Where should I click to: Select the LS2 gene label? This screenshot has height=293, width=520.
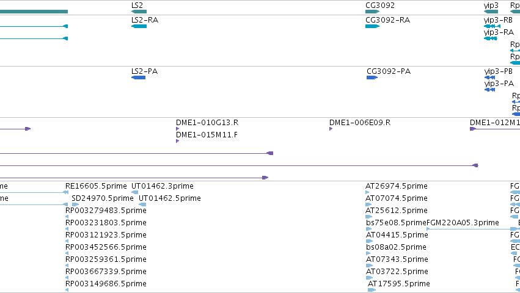137,5
